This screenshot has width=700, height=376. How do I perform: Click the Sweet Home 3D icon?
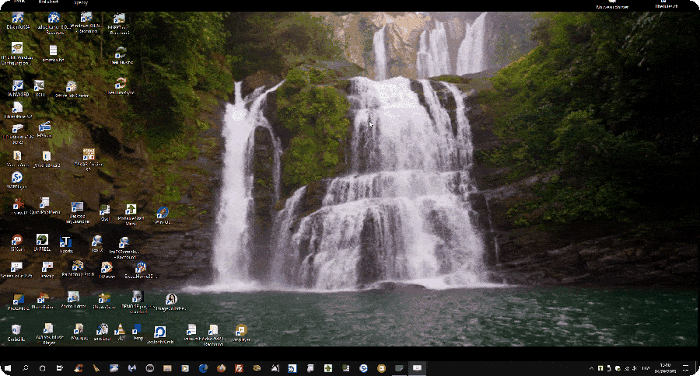[140, 267]
